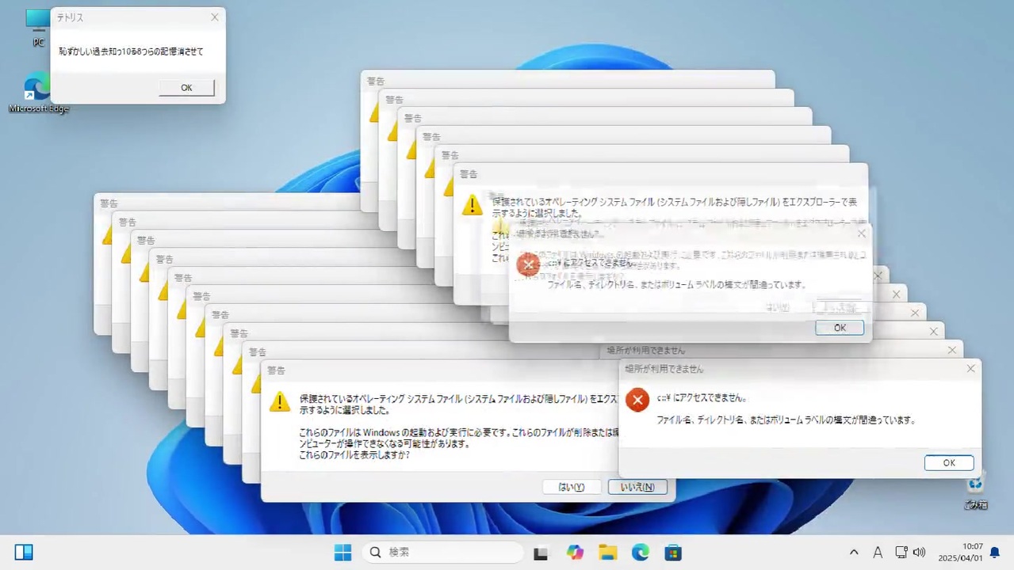This screenshot has width=1014, height=570.
Task: Select the PC icon on the desktop
Action: coord(37,26)
